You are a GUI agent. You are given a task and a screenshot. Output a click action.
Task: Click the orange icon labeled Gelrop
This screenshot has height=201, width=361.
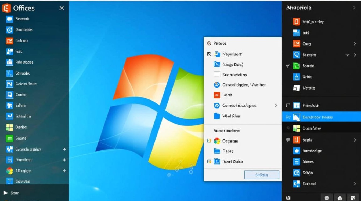pos(10,41)
